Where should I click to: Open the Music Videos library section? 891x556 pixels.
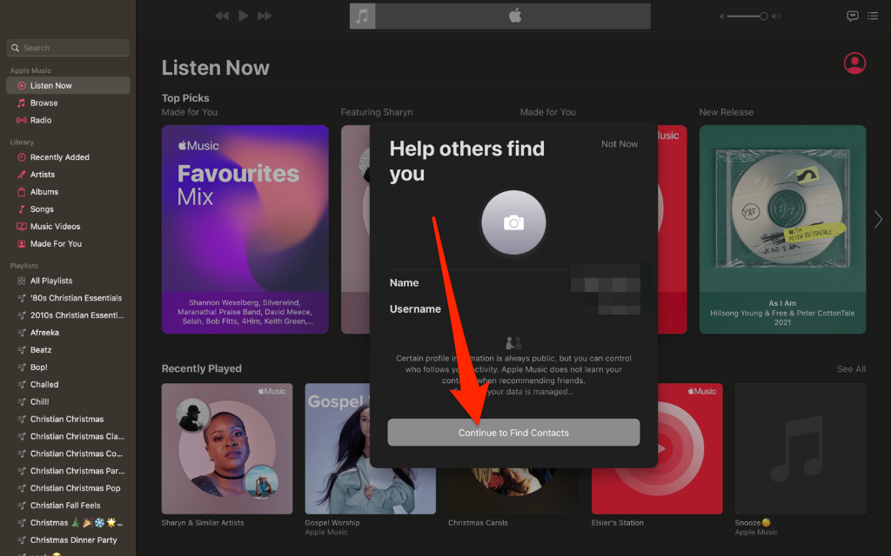68,227
